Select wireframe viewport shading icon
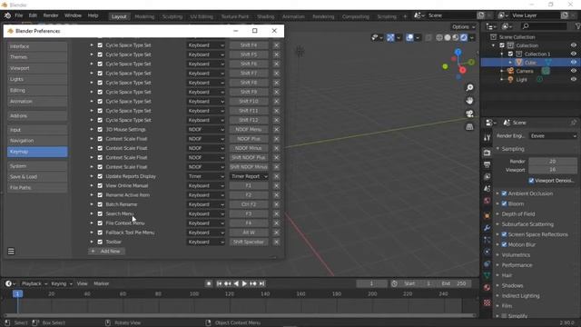Screen dimensions: 581x327 [439, 37]
